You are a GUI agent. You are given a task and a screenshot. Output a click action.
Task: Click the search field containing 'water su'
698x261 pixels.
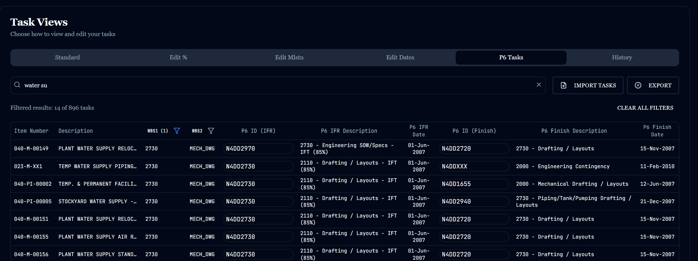pos(278,85)
